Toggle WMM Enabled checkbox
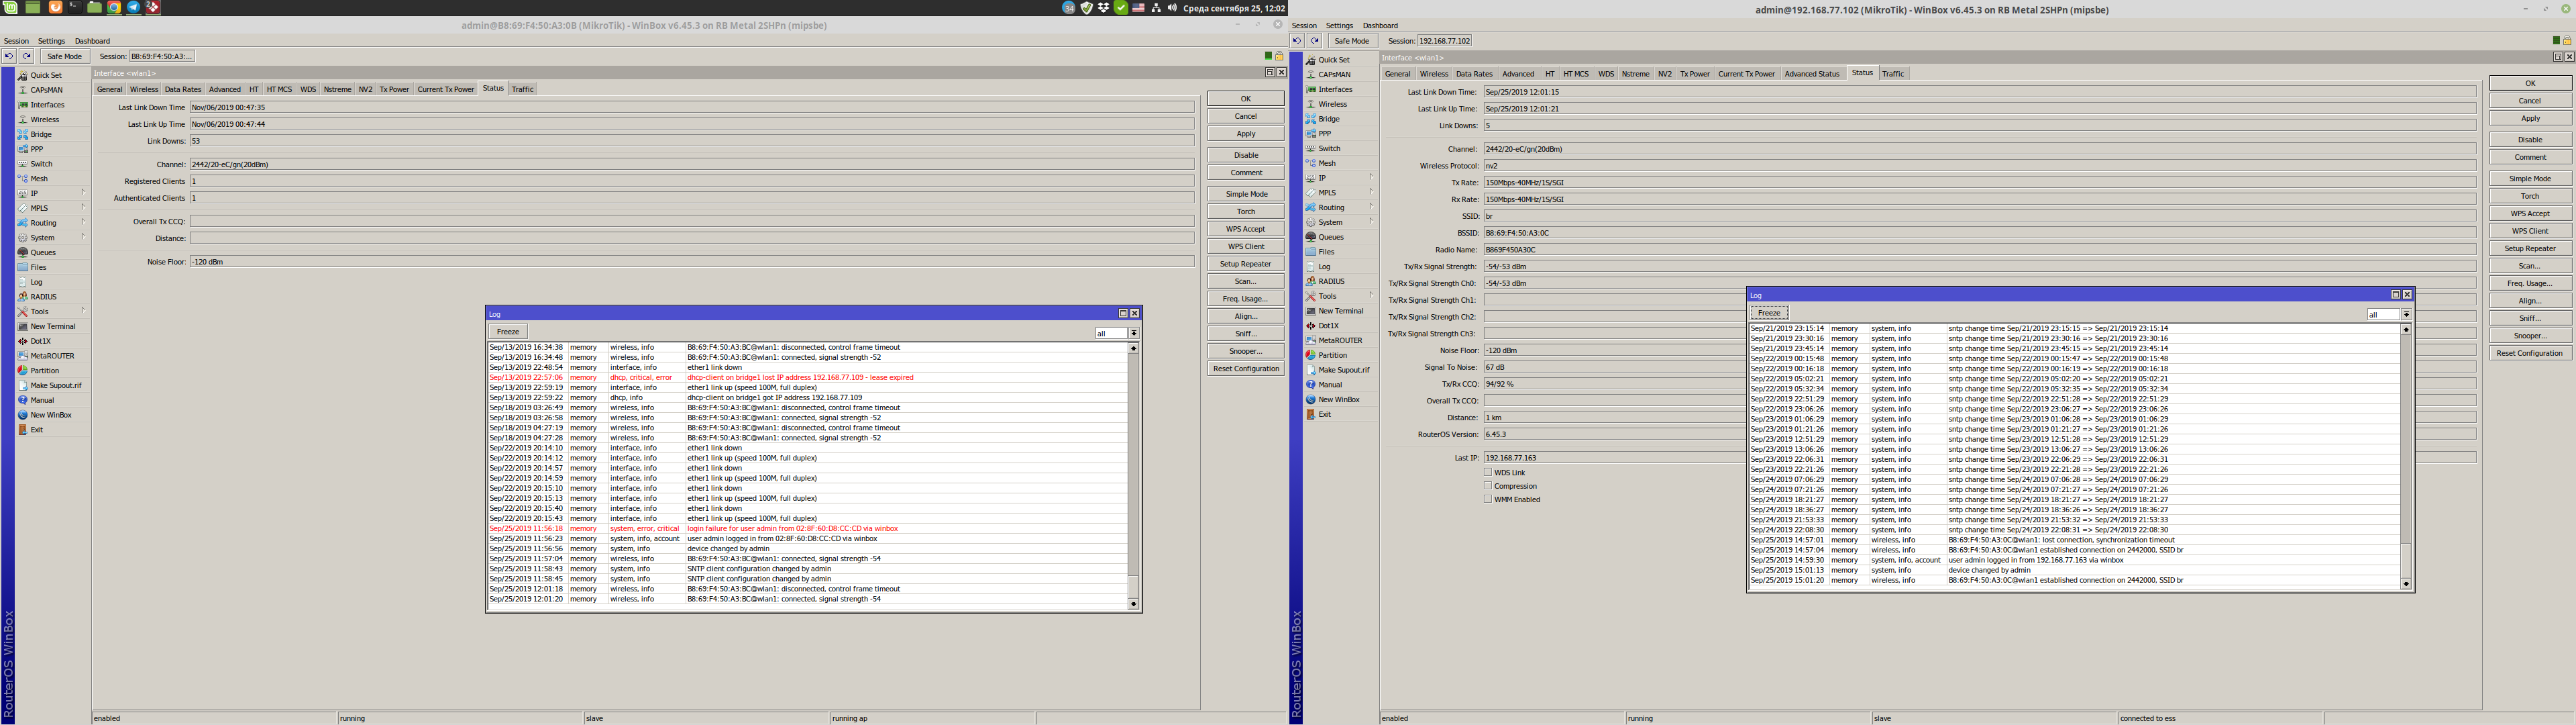The image size is (2576, 725). click(x=1488, y=499)
